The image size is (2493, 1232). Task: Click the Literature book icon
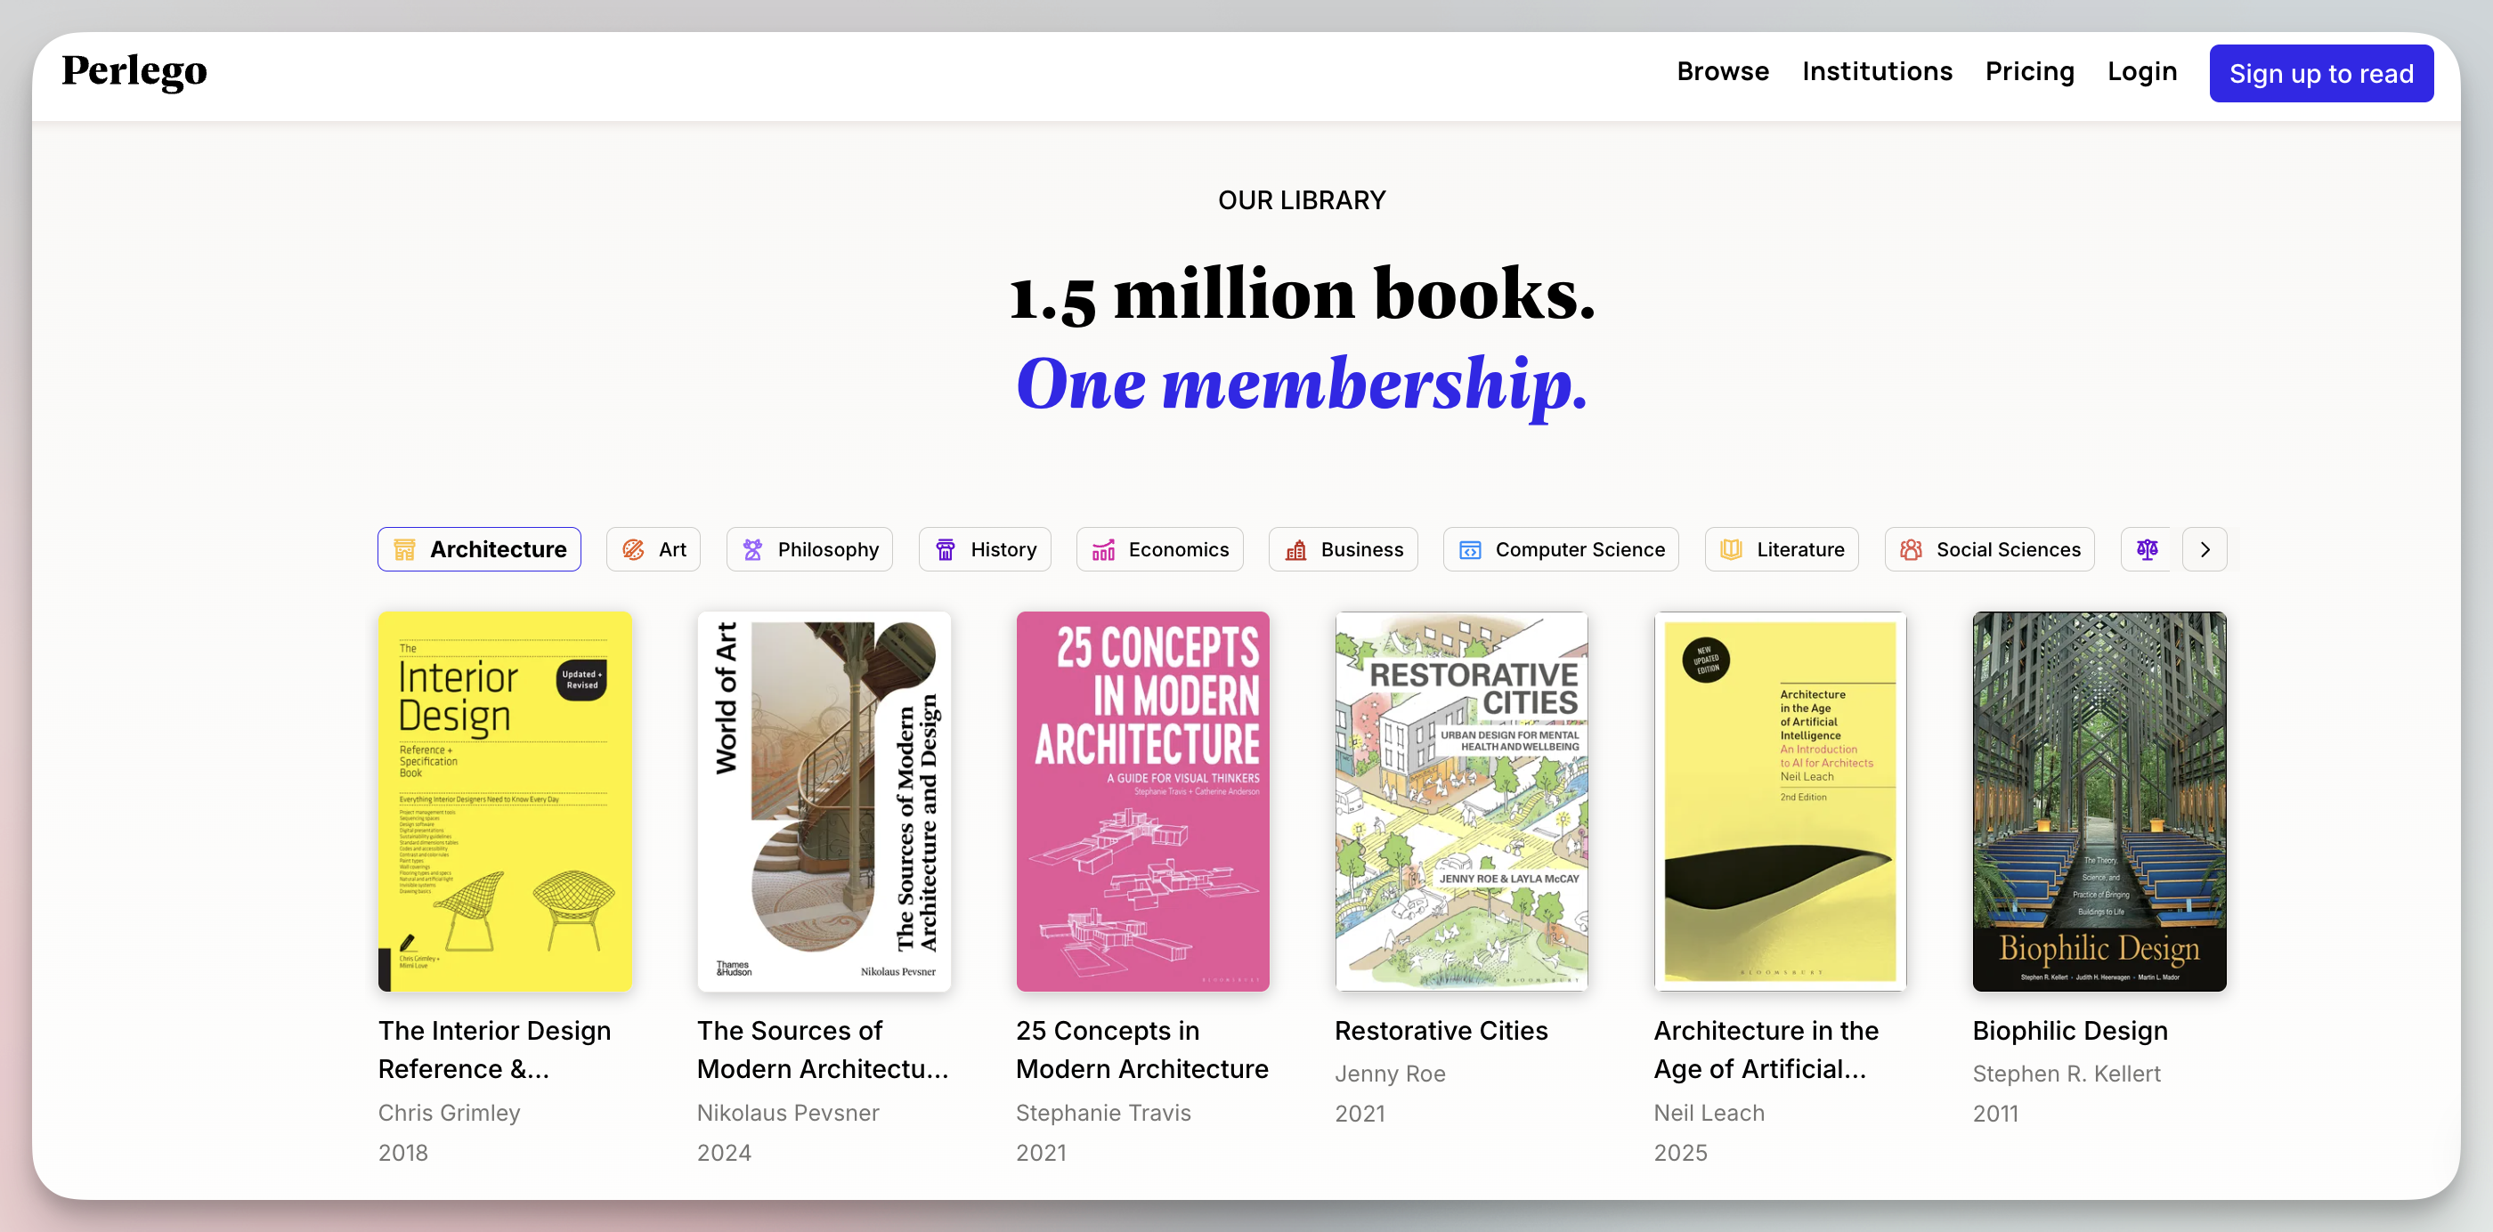click(1732, 550)
